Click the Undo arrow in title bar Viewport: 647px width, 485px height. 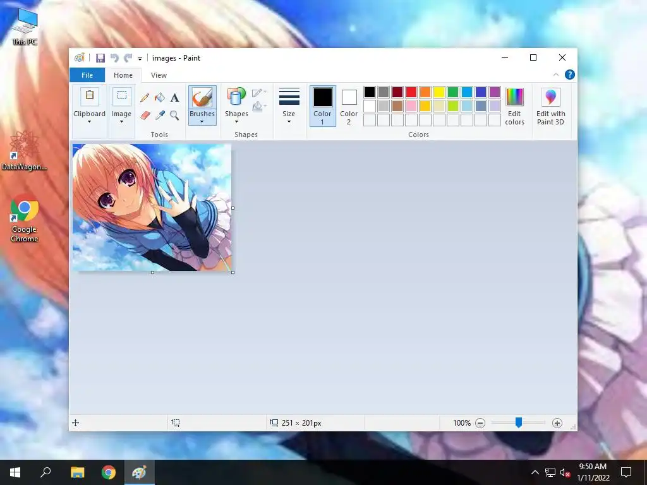pos(114,58)
